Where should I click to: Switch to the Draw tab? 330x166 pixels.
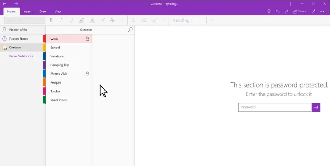[43, 12]
